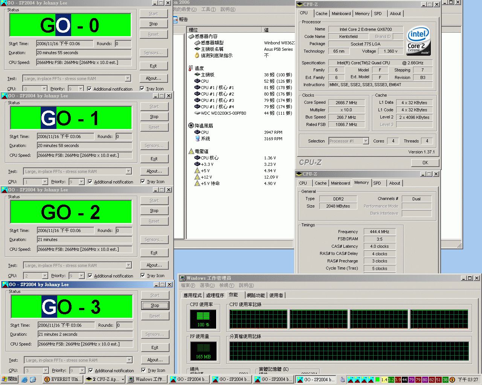Open the CPU dropdown in GO - 1 window
The image size is (482, 385).
pos(45,182)
